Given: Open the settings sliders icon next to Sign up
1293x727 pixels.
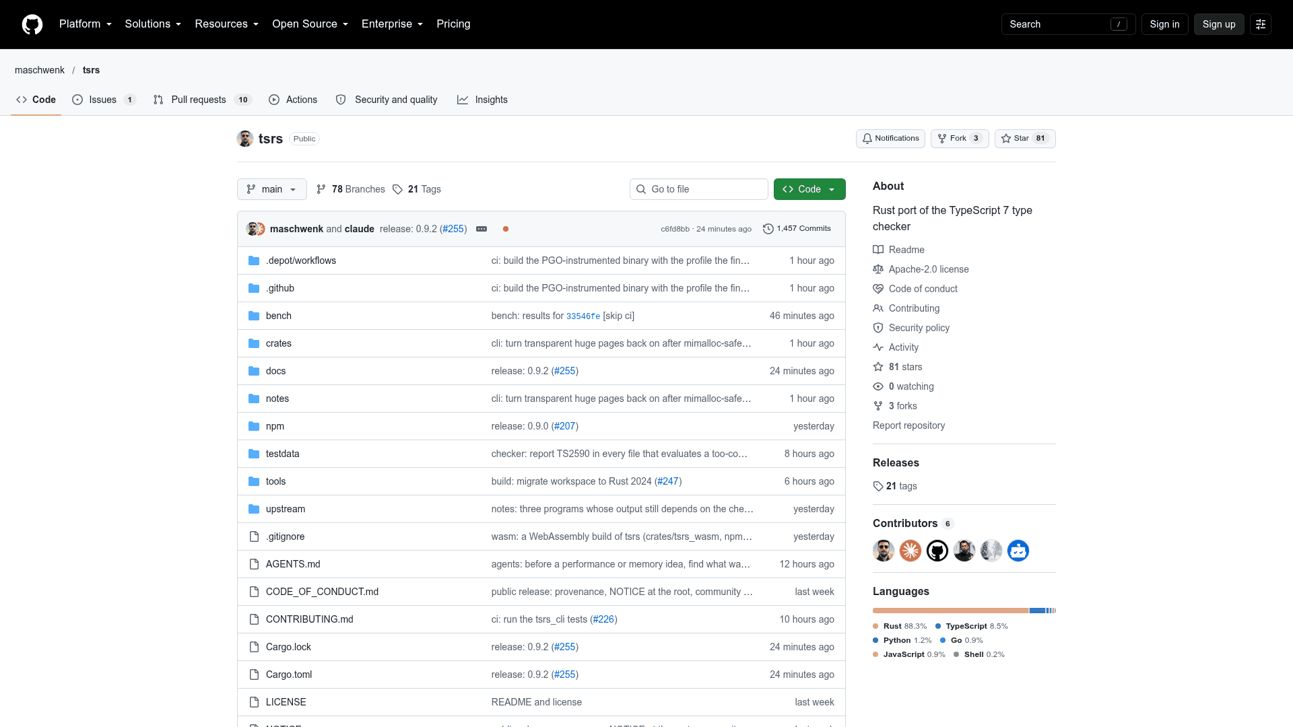Looking at the screenshot, I should [x=1261, y=24].
